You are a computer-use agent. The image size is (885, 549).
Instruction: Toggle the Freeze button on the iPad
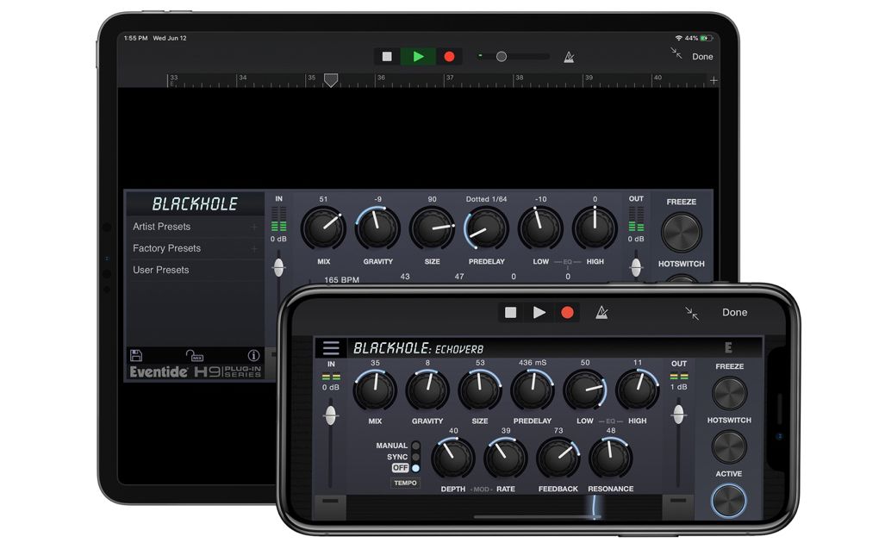point(682,232)
